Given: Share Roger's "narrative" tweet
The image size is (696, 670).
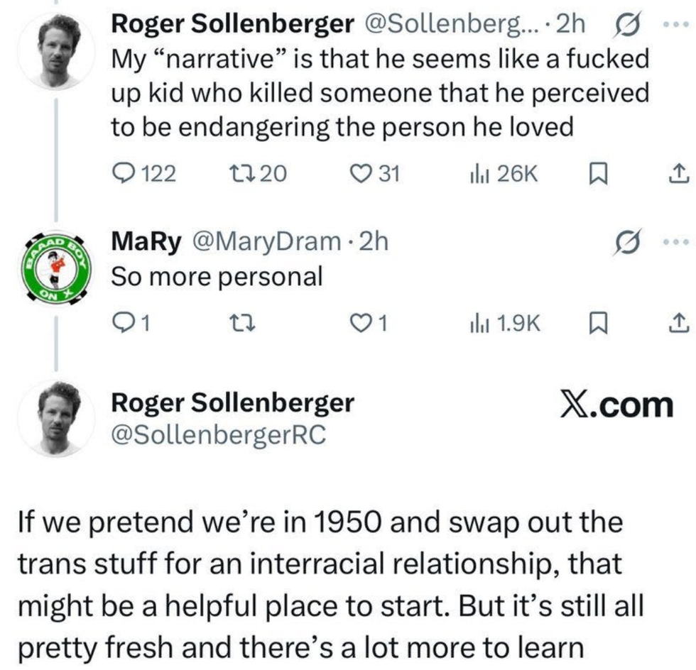Looking at the screenshot, I should click(x=678, y=173).
